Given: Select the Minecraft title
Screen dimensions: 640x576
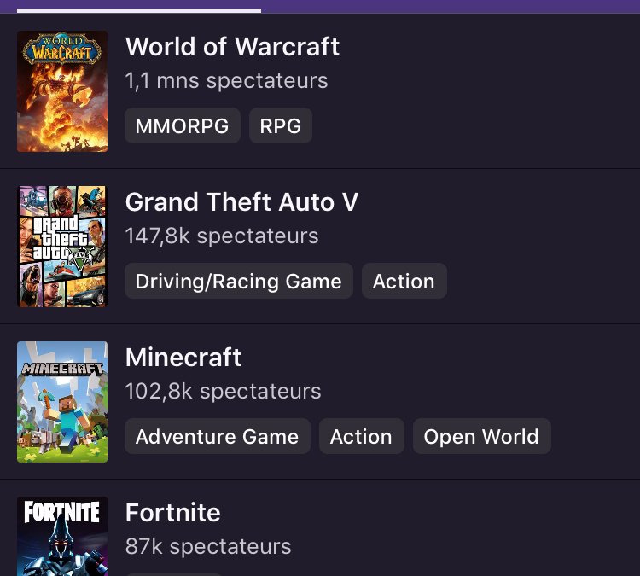Looking at the screenshot, I should [183, 358].
